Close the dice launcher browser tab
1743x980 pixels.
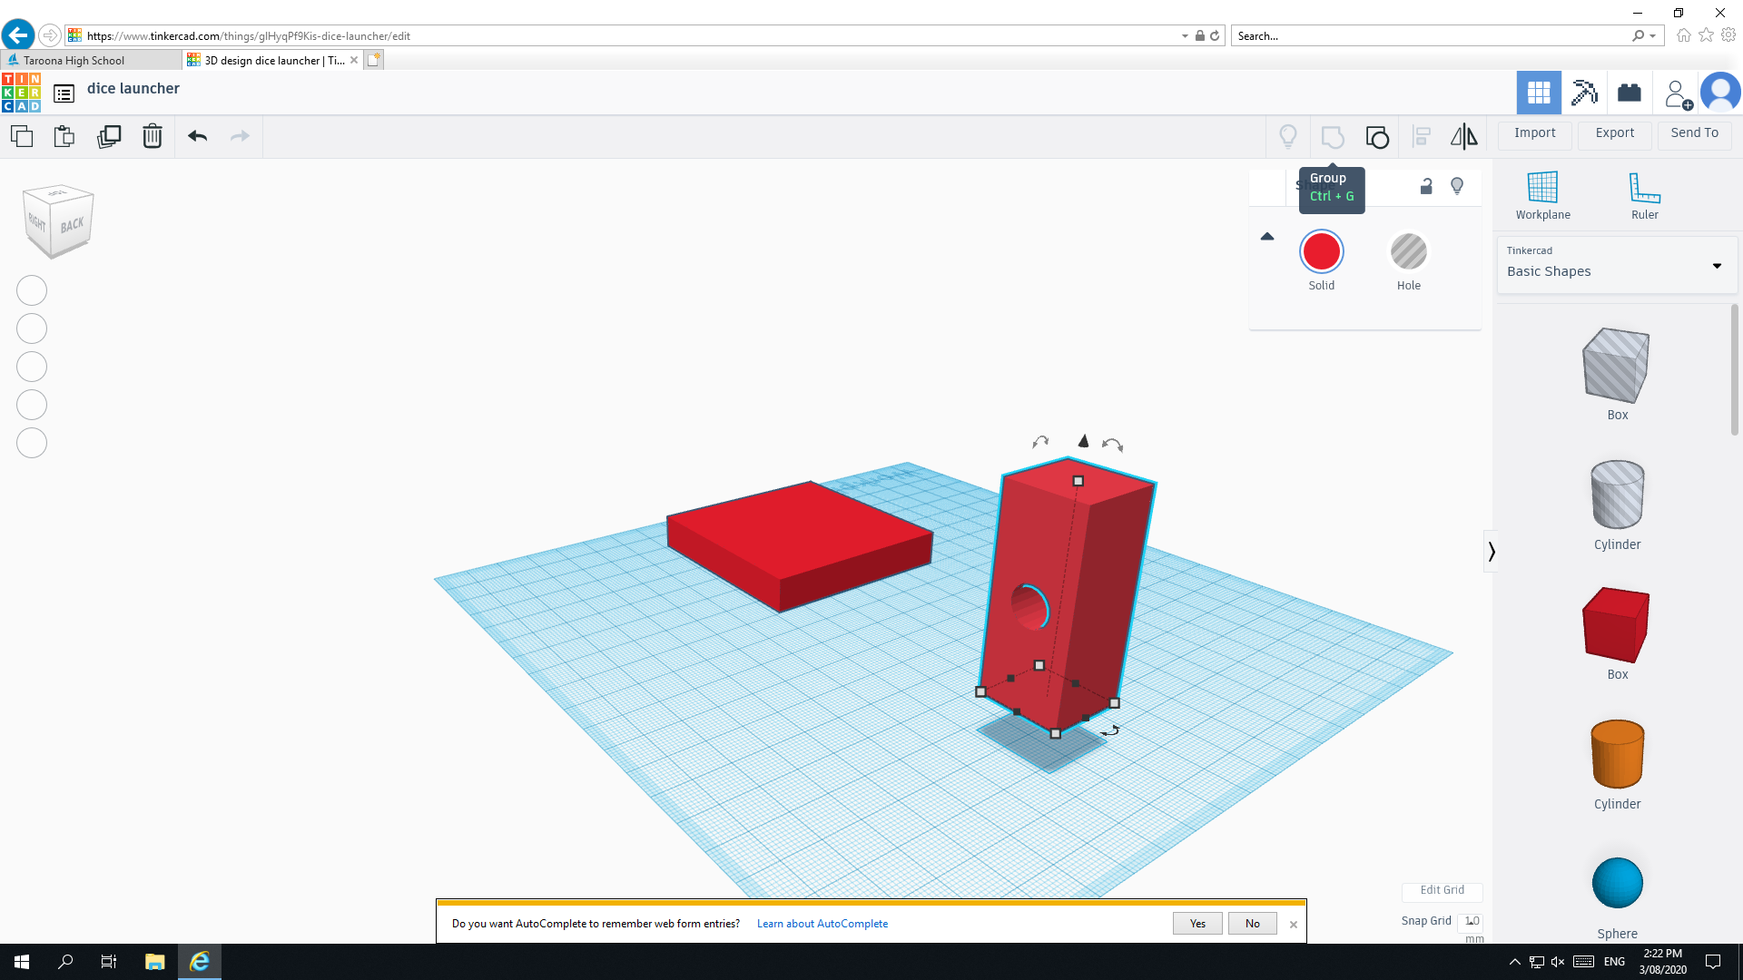[x=354, y=60]
